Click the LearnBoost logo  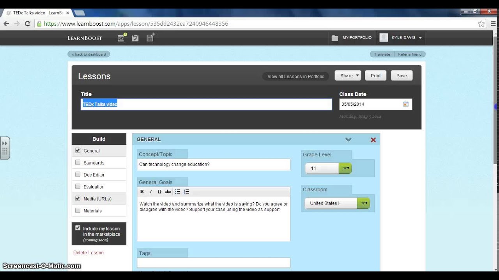coord(85,38)
